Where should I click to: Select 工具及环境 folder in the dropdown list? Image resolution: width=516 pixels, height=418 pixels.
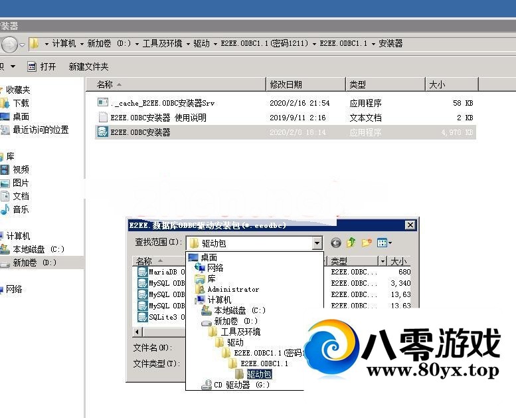(x=240, y=332)
